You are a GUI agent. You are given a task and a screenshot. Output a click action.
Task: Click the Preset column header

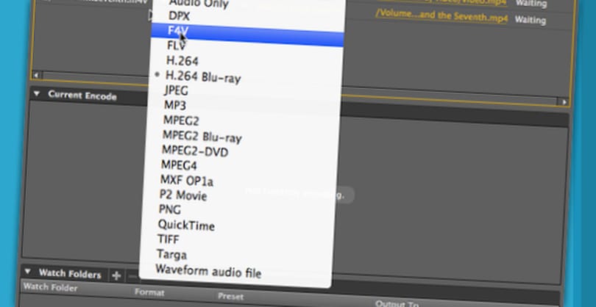coord(231,297)
